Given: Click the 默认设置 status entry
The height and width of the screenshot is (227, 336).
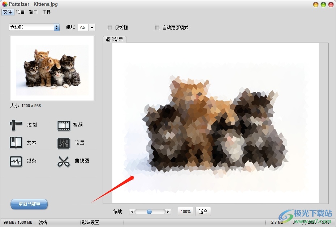Looking at the screenshot, I should (x=90, y=222).
